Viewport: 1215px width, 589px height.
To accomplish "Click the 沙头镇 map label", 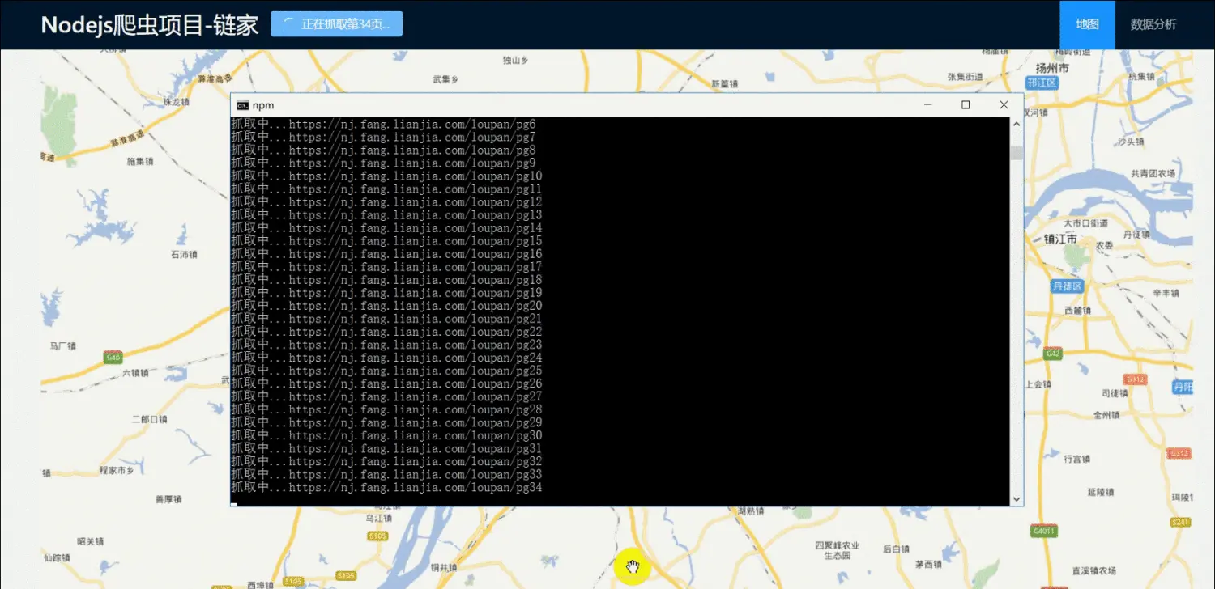I will tap(1130, 142).
